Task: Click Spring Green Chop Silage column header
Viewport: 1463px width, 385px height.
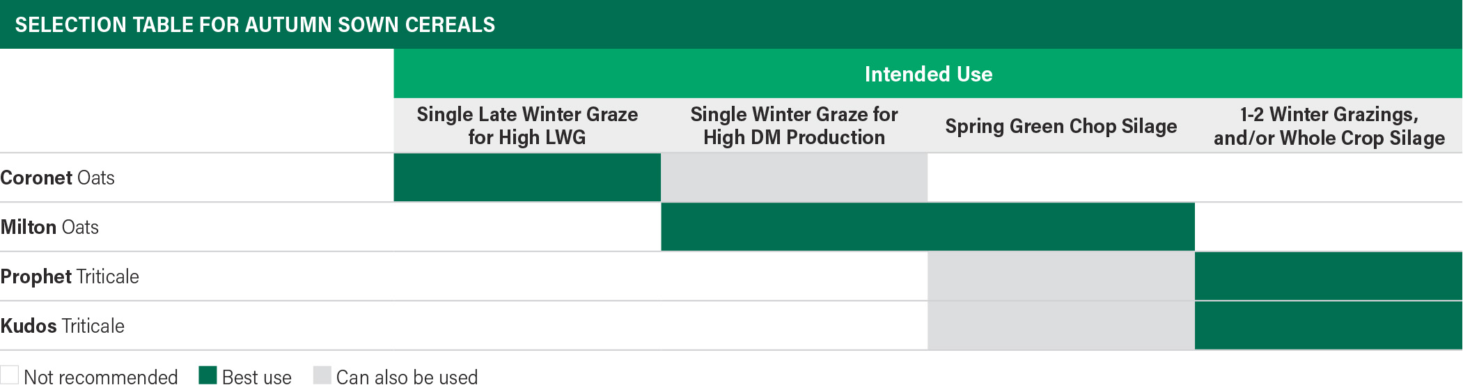Action: [1061, 125]
